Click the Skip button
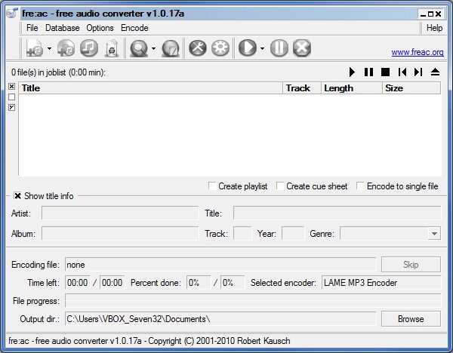 (411, 265)
